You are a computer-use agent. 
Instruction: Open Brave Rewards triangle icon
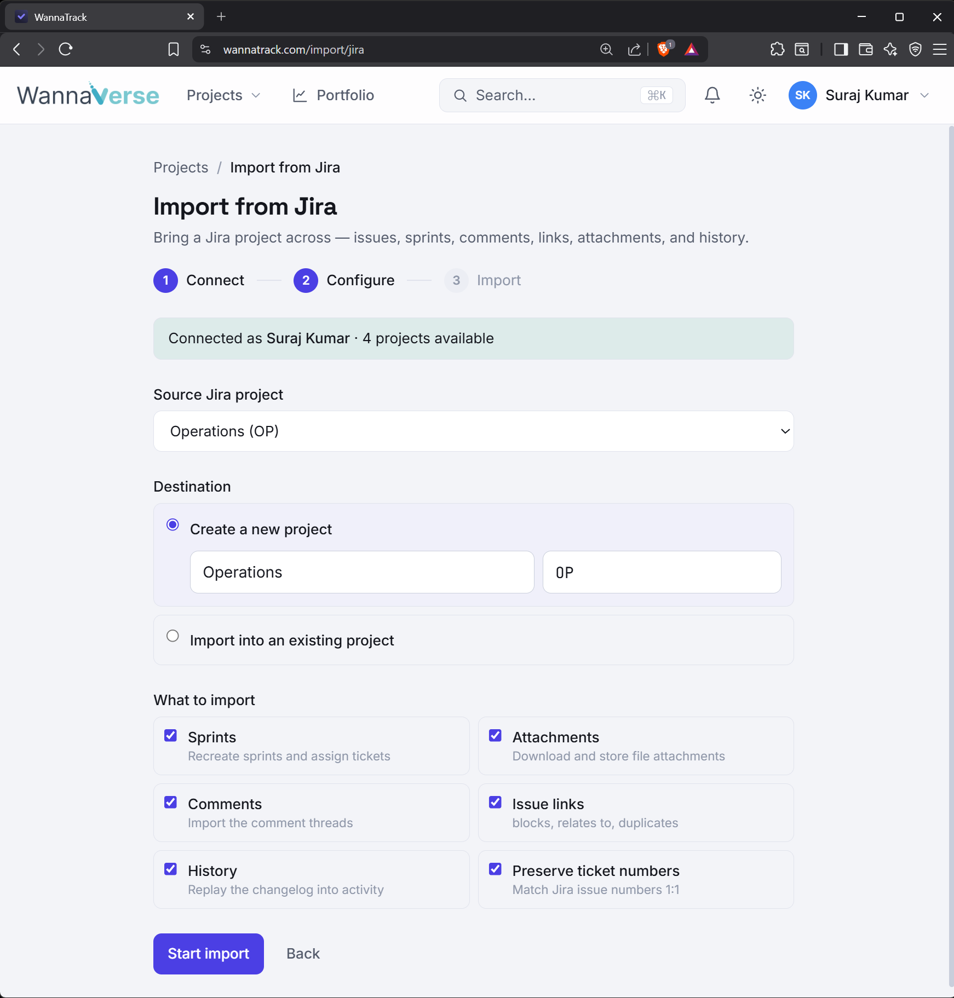click(x=692, y=49)
